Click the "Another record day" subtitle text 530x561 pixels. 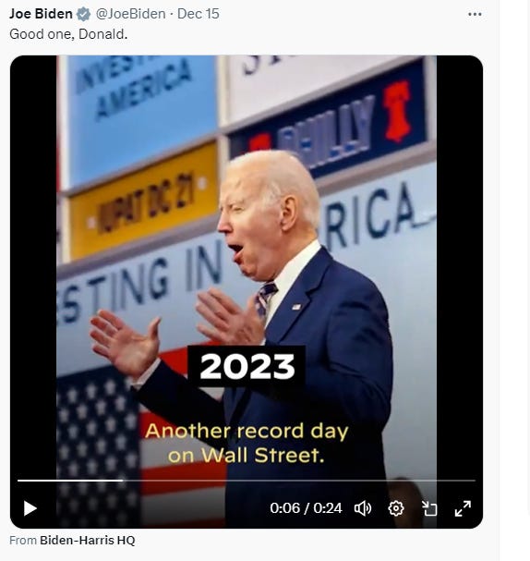point(247,431)
